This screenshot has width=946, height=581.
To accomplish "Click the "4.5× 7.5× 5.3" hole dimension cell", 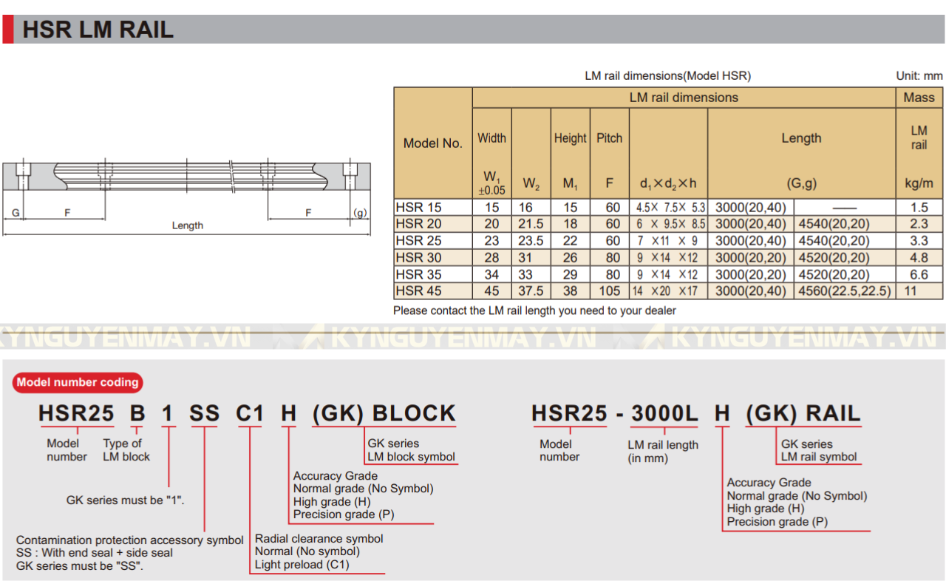I will coord(671,208).
